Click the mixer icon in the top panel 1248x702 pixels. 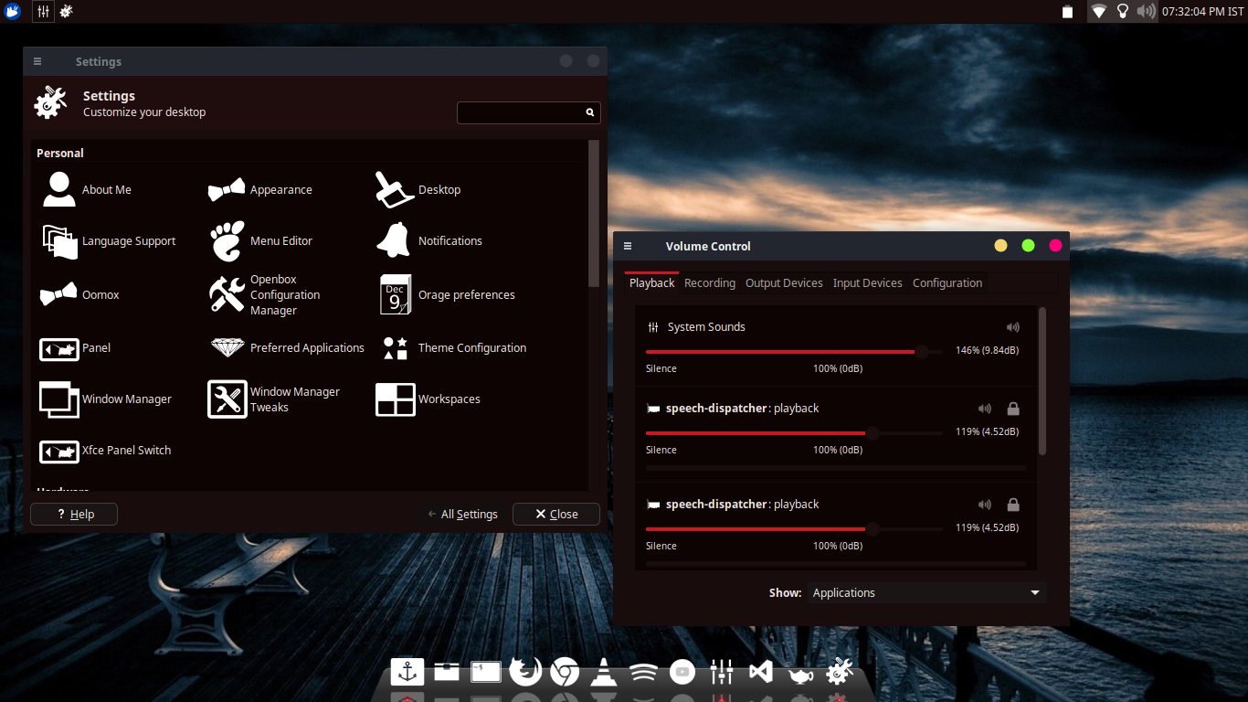pos(43,11)
